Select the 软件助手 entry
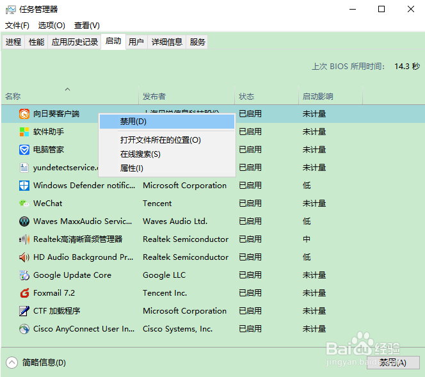The width and height of the screenshot is (425, 377). tap(49, 132)
